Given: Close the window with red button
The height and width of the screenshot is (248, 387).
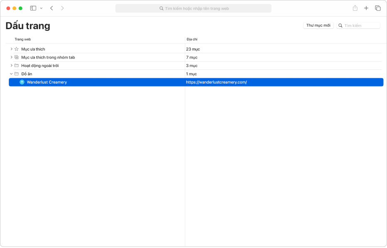Looking at the screenshot, I should tap(8, 8).
